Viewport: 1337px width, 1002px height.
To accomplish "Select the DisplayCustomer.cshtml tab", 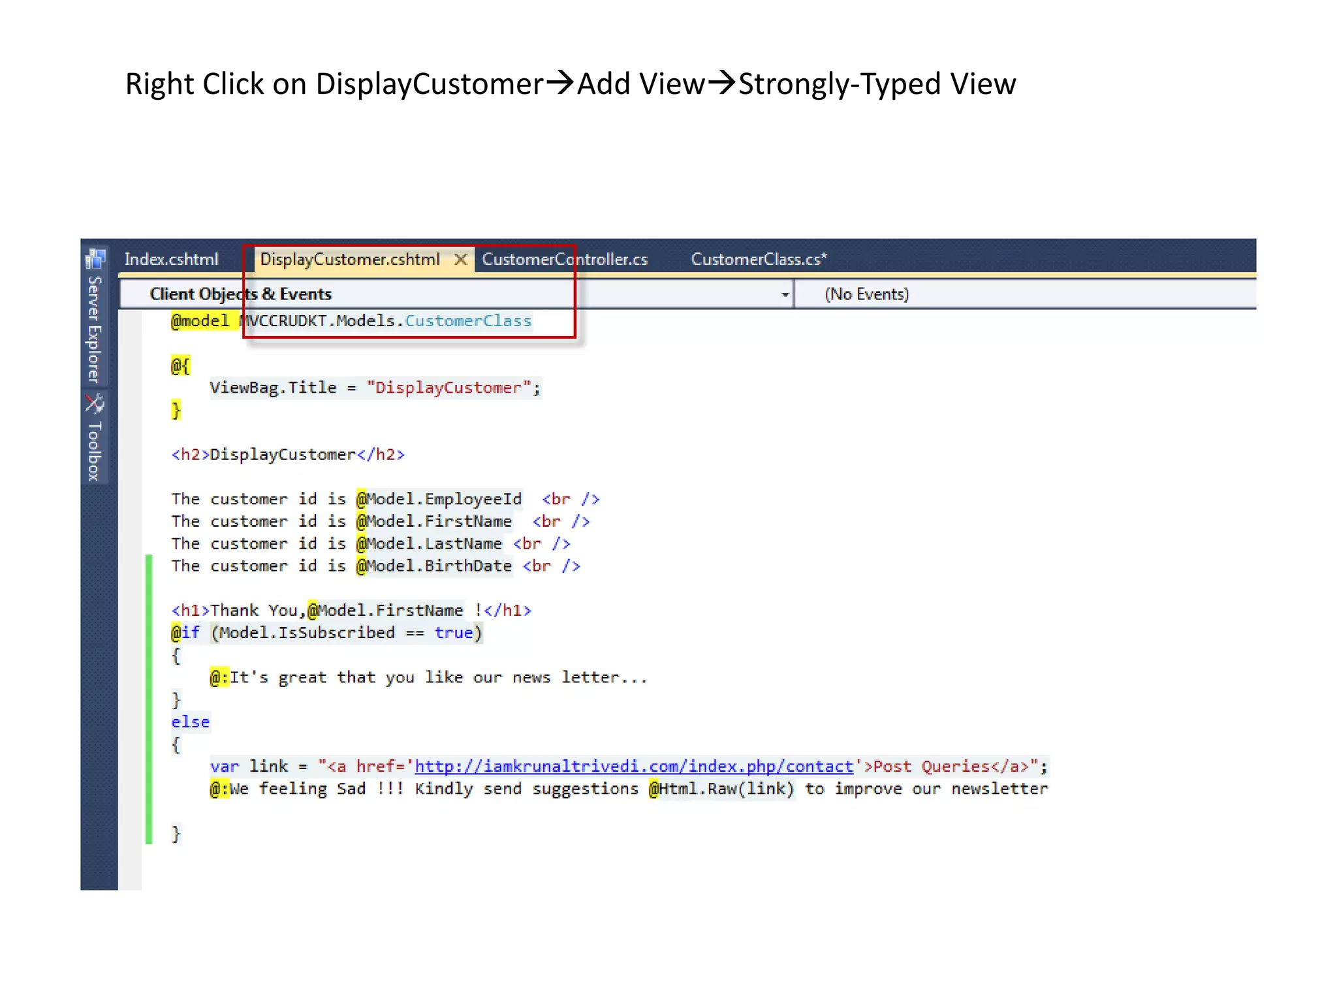I will [x=350, y=260].
